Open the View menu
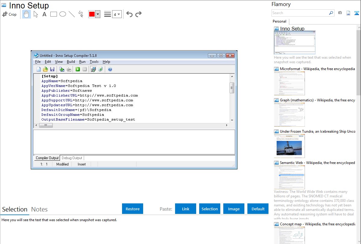Viewport: 361px width, 244px height. point(59,62)
